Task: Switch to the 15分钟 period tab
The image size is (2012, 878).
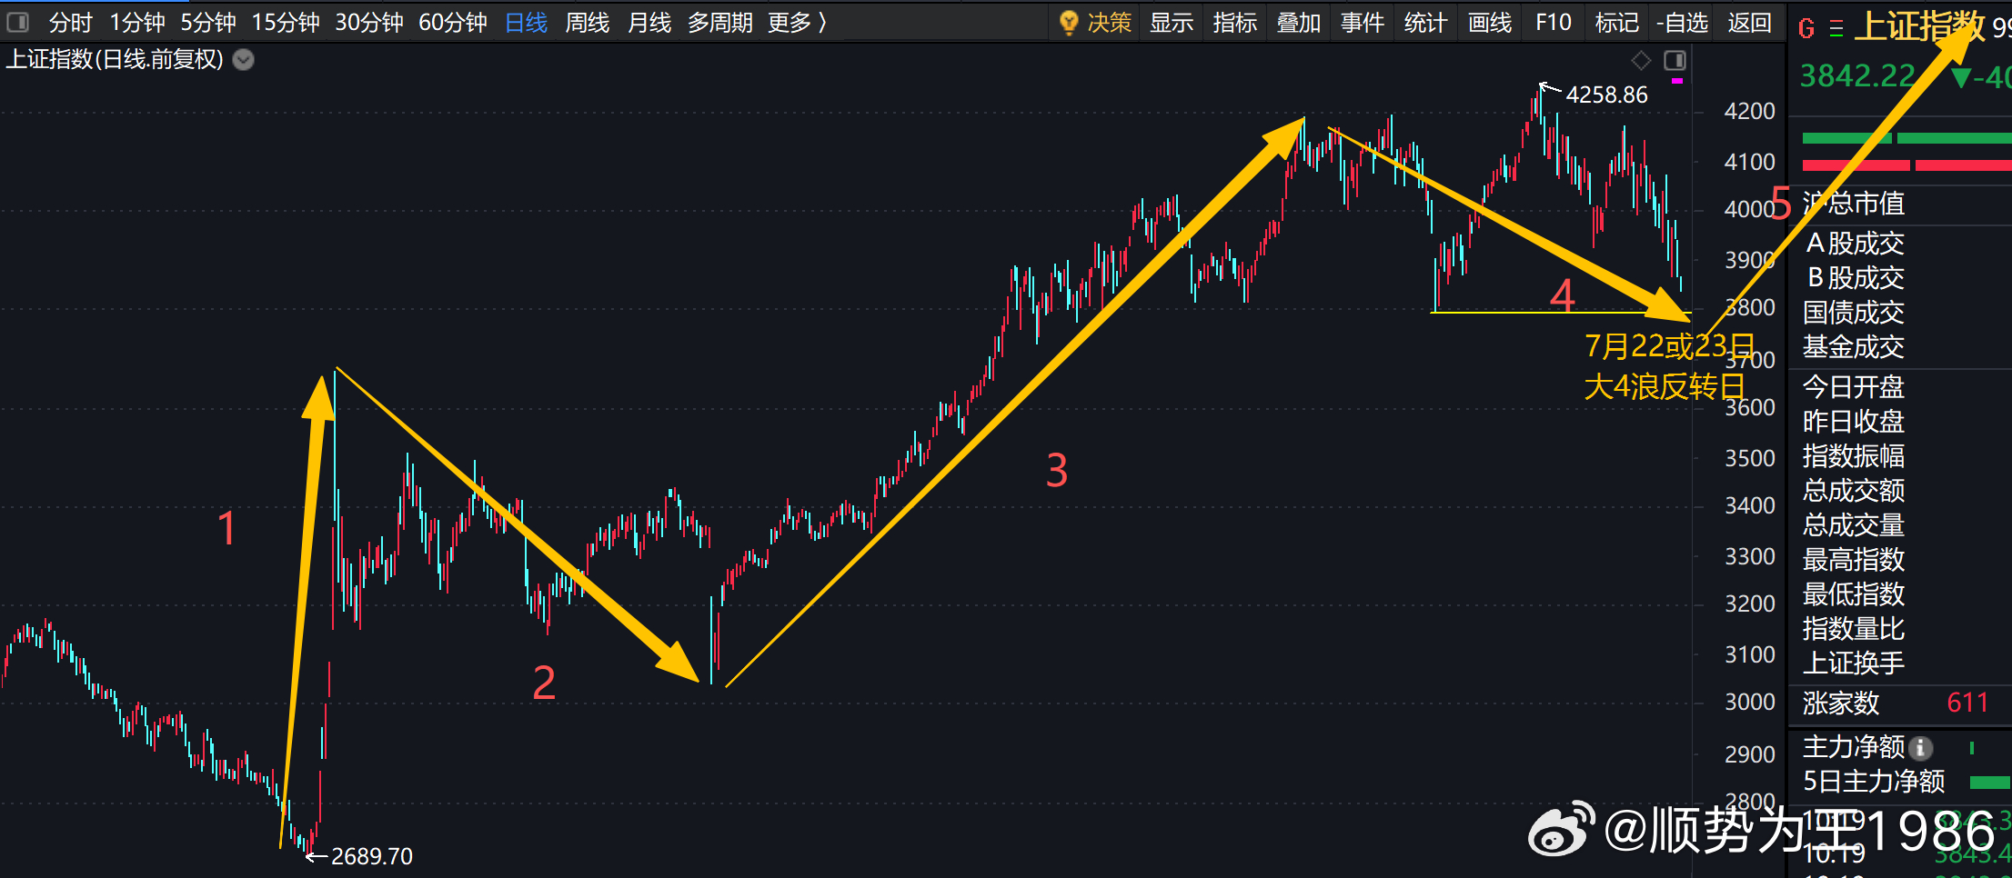Action: [x=286, y=23]
